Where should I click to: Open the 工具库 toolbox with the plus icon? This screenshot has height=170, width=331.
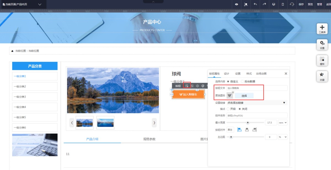[322, 29]
